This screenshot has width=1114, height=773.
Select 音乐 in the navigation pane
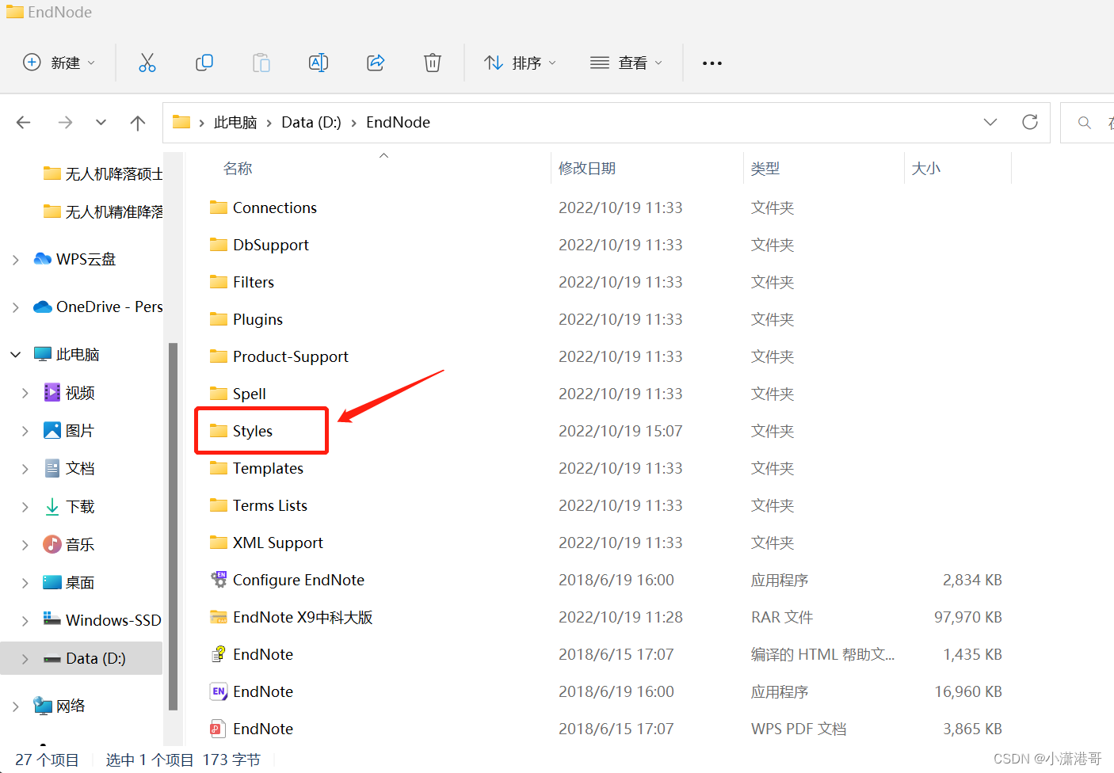pos(80,545)
